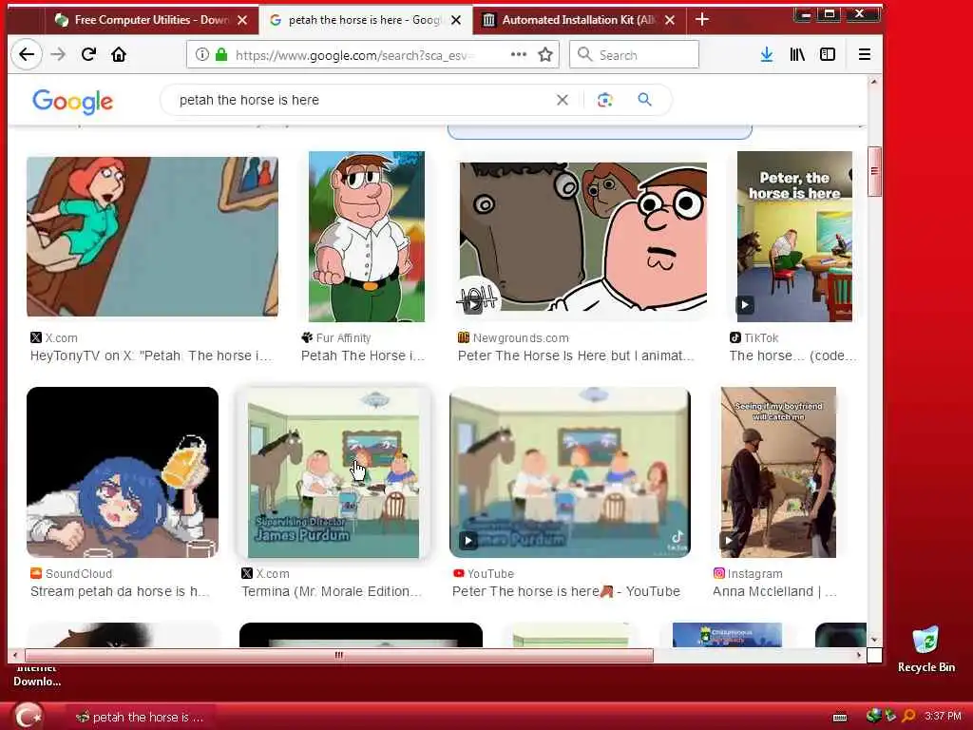The image size is (973, 730).
Task: Open the SoundCloud anime girl thumbnail
Action: pyautogui.click(x=123, y=472)
